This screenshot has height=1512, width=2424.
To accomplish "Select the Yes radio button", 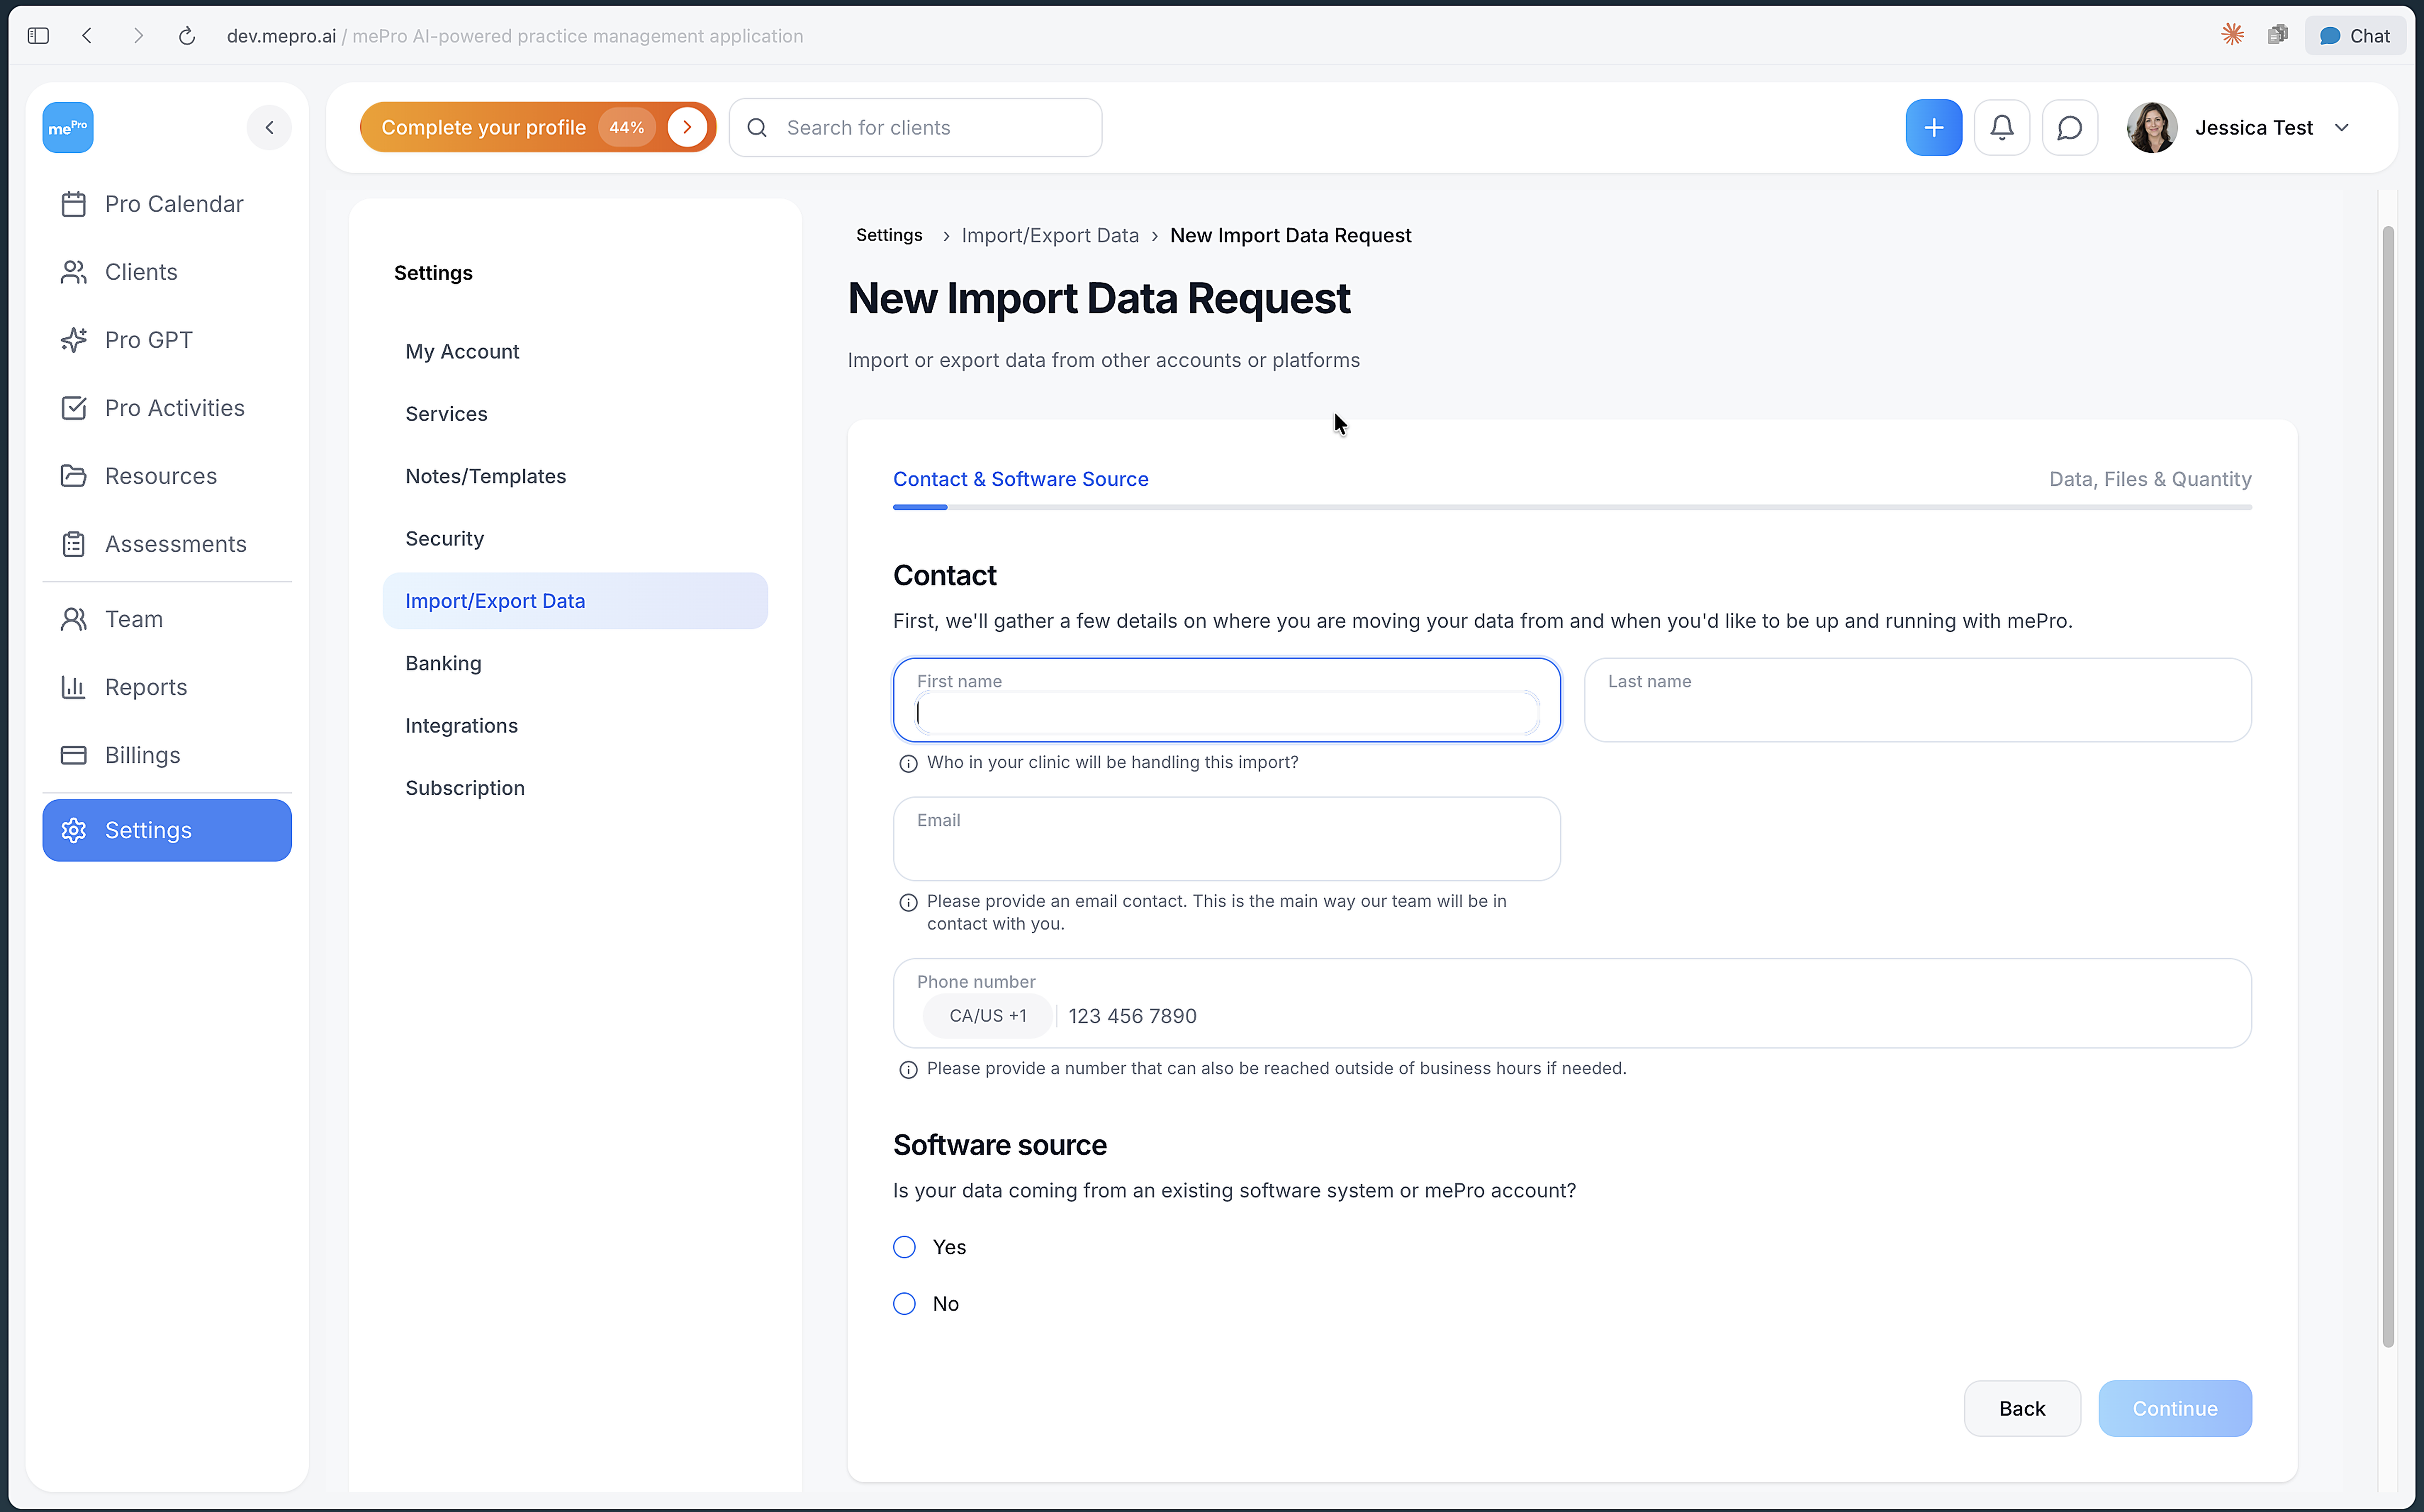I will pyautogui.click(x=904, y=1247).
